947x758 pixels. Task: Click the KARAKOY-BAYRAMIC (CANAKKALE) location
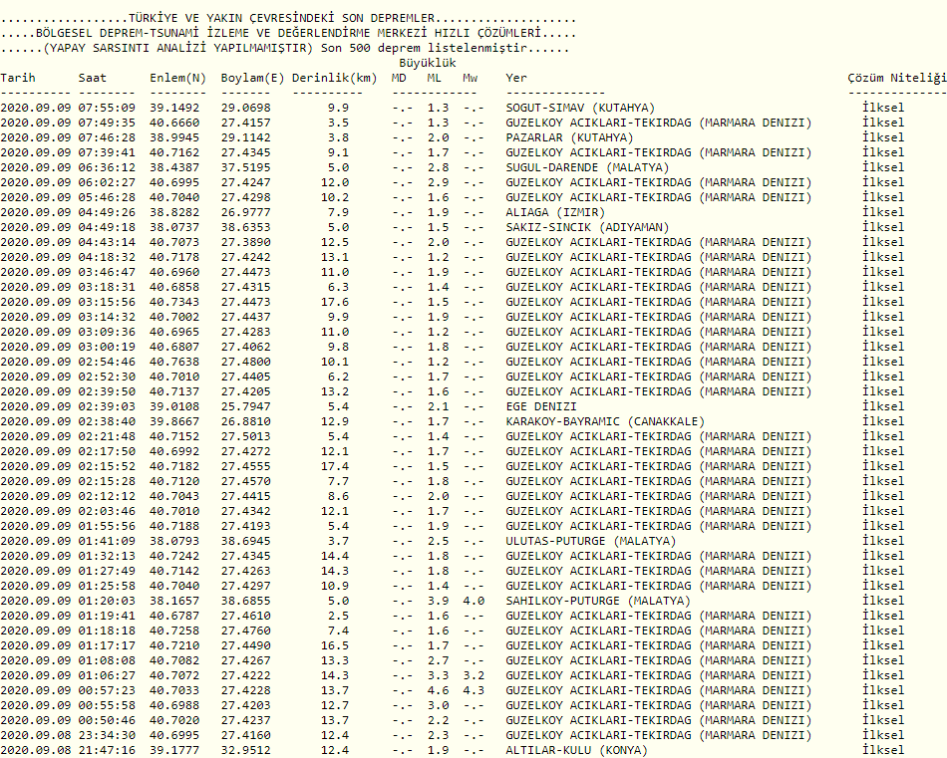605,421
